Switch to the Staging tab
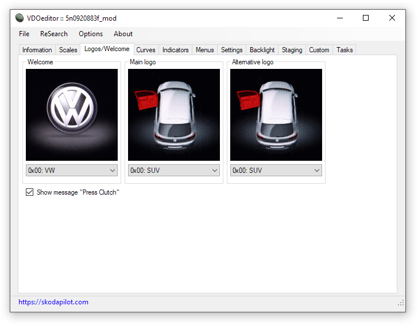The width and height of the screenshot is (418, 325). pos(292,50)
